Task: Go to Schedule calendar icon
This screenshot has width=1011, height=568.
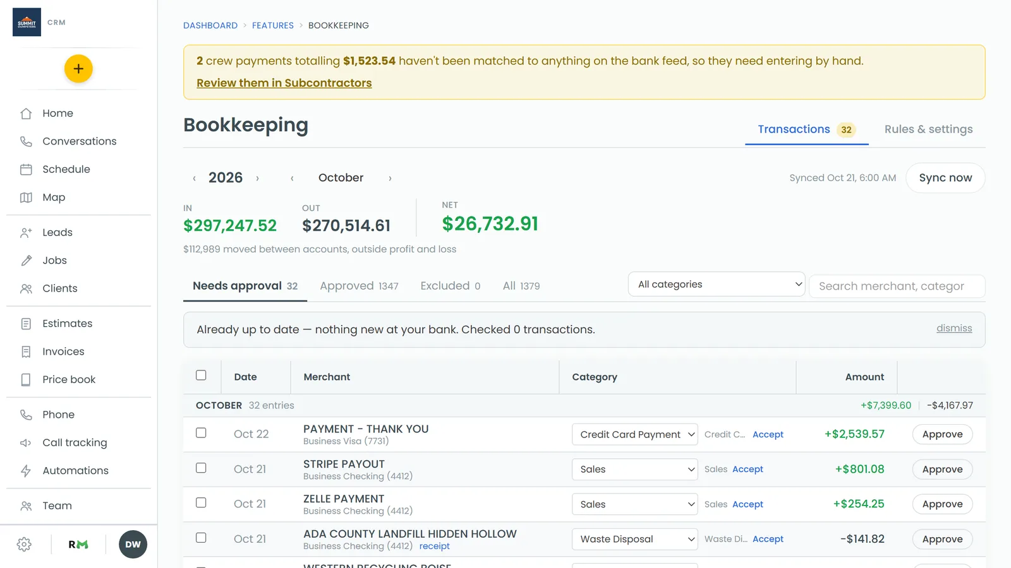Action: [x=26, y=169]
